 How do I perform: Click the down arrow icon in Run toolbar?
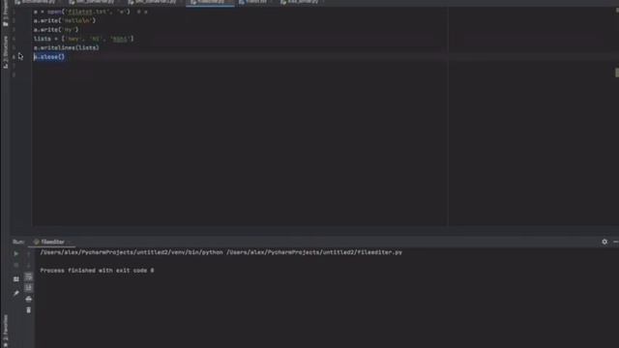click(x=28, y=265)
